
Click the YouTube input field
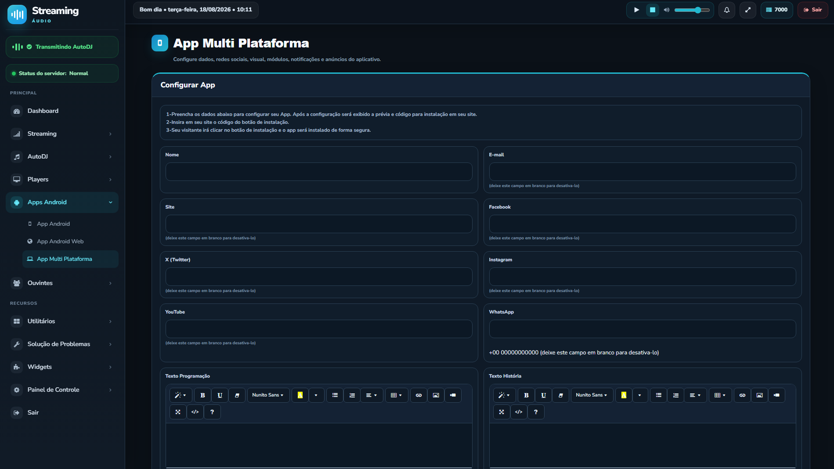(319, 329)
